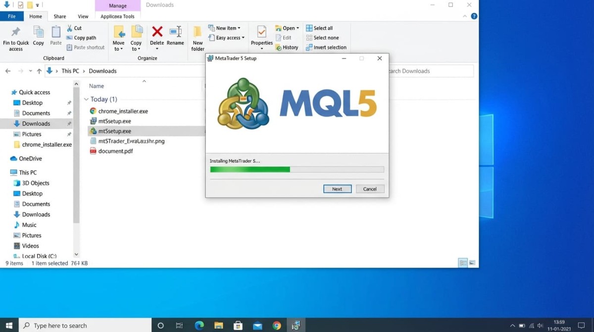Click Select none in ribbon
Viewport: 594px width, 332px height.
[322, 38]
